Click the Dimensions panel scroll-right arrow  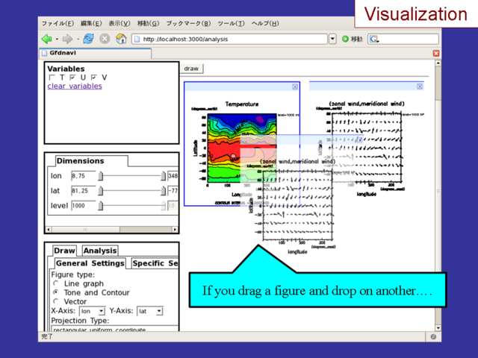click(175, 229)
